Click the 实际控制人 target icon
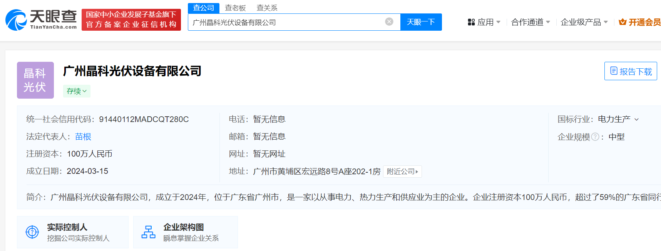This screenshot has height=251, width=661. point(32,232)
